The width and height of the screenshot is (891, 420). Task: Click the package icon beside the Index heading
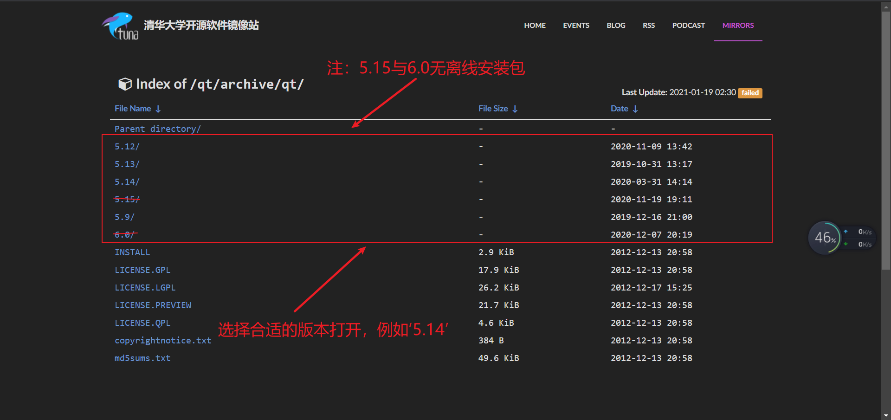coord(124,84)
